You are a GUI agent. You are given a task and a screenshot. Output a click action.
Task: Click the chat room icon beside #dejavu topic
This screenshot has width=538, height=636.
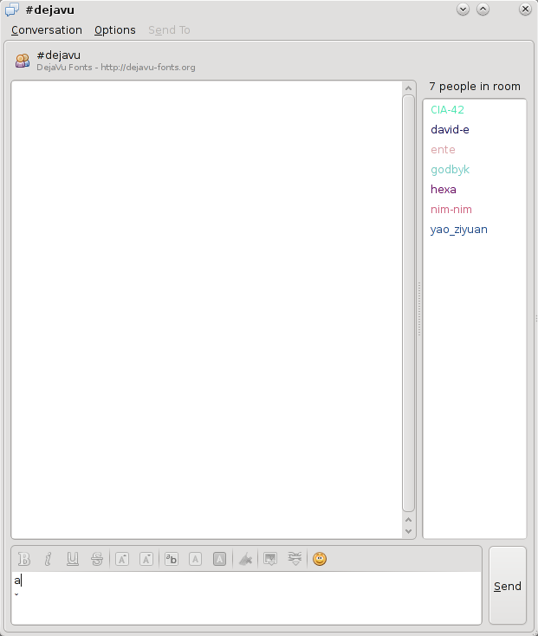click(23, 61)
